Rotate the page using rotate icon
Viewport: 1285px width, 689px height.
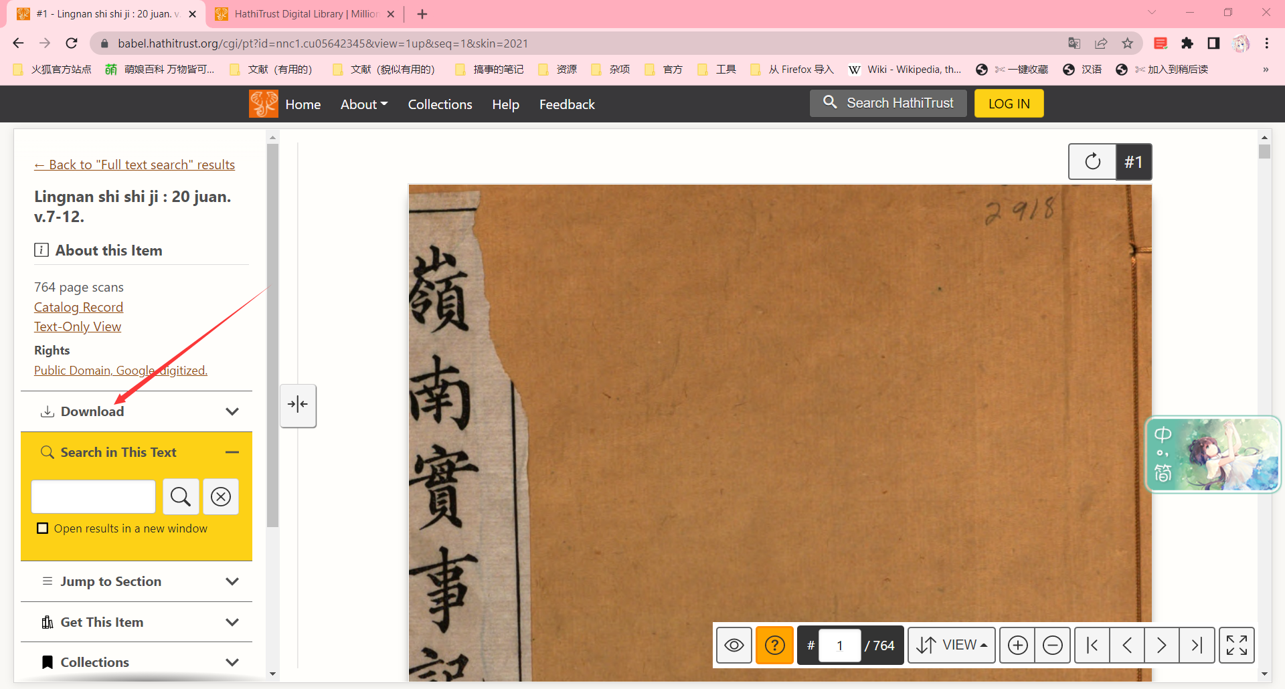(1092, 162)
